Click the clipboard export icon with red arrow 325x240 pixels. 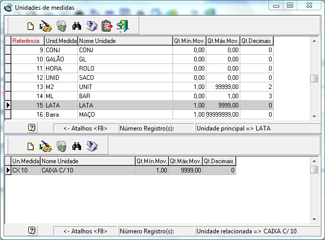(107, 26)
